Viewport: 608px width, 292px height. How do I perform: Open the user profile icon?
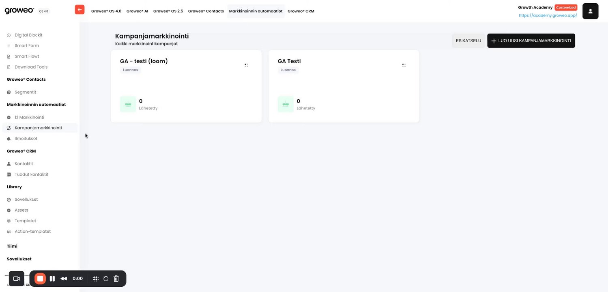[x=590, y=11]
